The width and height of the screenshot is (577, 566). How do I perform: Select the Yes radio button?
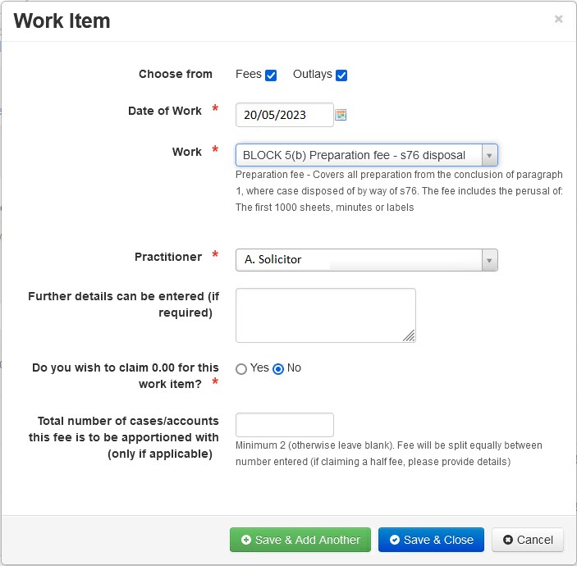241,369
